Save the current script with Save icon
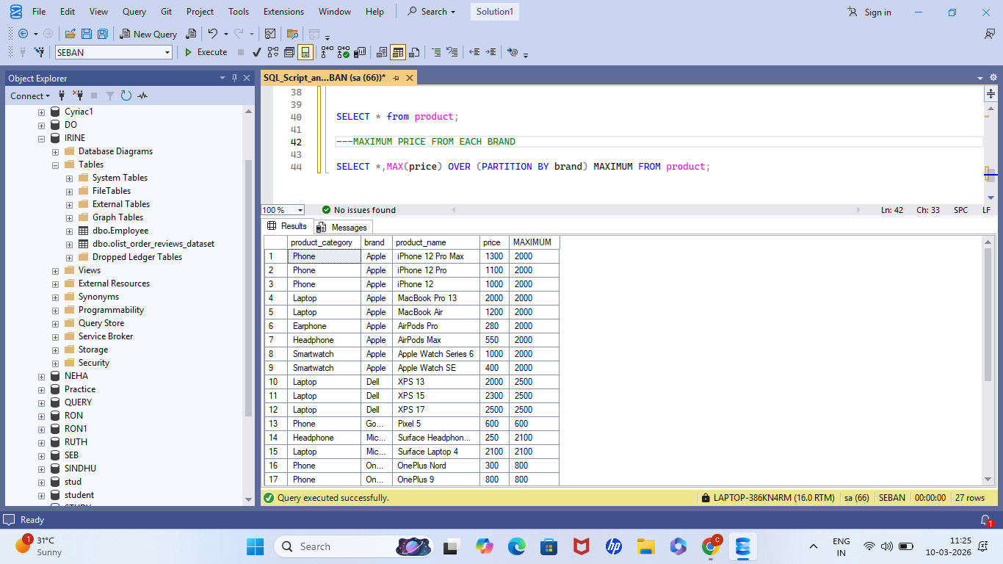This screenshot has height=564, width=1003. coord(87,34)
